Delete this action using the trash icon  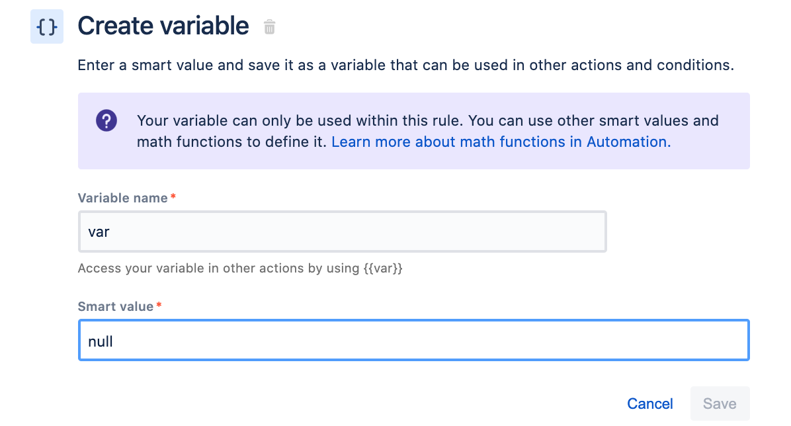tap(269, 27)
